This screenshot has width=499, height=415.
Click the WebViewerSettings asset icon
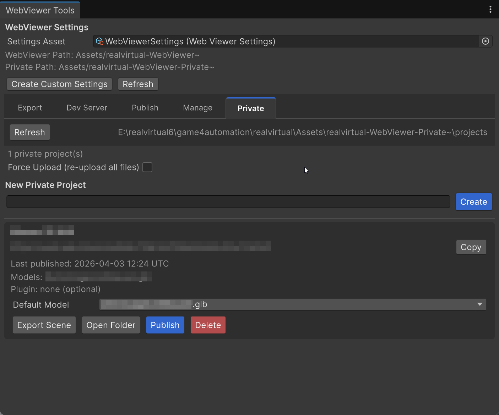click(100, 41)
